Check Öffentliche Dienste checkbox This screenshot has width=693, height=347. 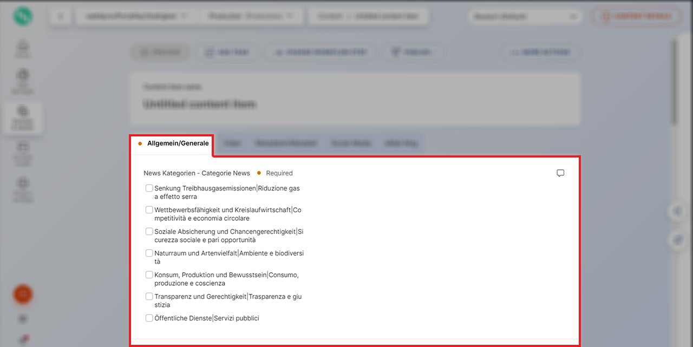pos(149,318)
